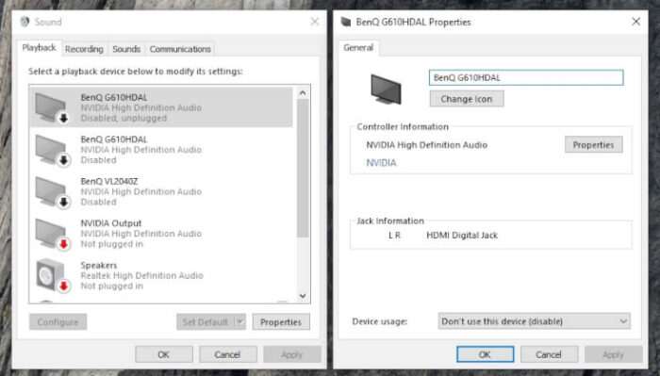Expand the Set Default dropdown arrow

click(239, 321)
